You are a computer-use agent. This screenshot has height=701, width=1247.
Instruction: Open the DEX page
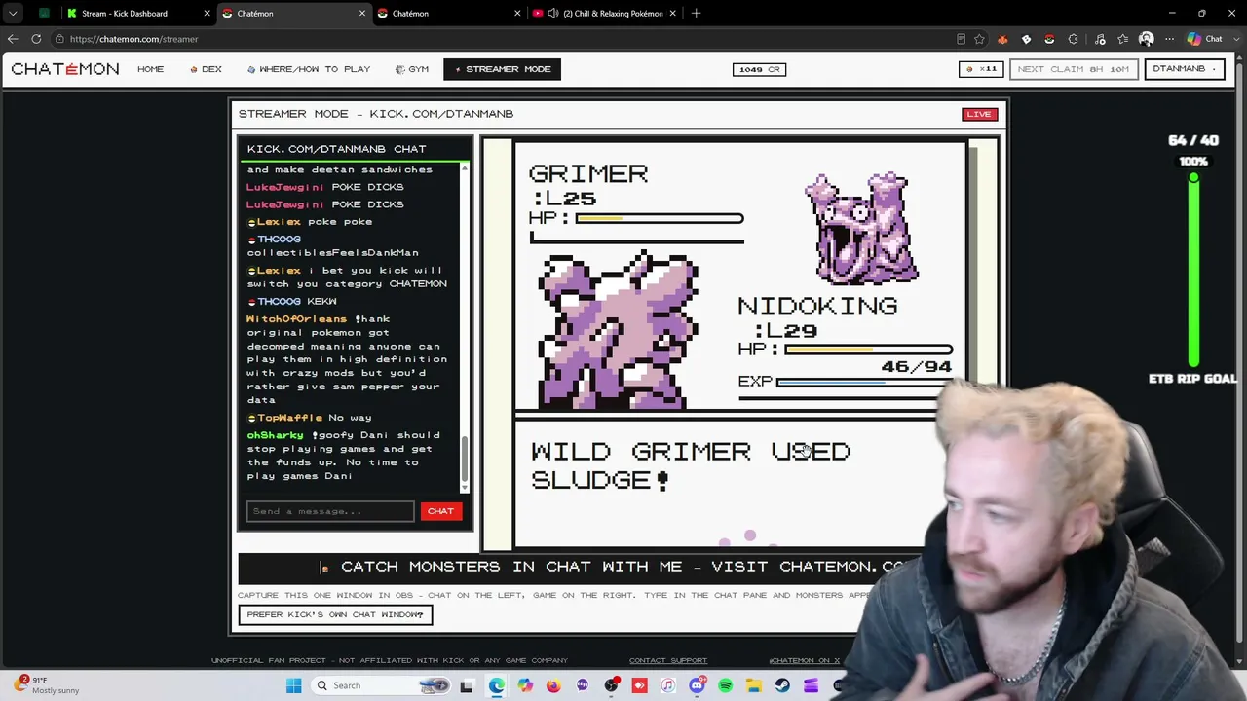pos(207,69)
